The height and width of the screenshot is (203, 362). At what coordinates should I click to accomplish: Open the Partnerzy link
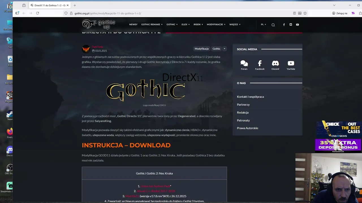pyautogui.click(x=243, y=105)
